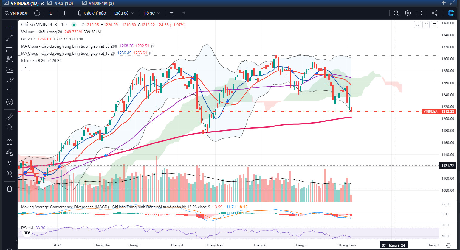460x250 pixels.
Task: Open quick search lightning icon
Action: 396,13
